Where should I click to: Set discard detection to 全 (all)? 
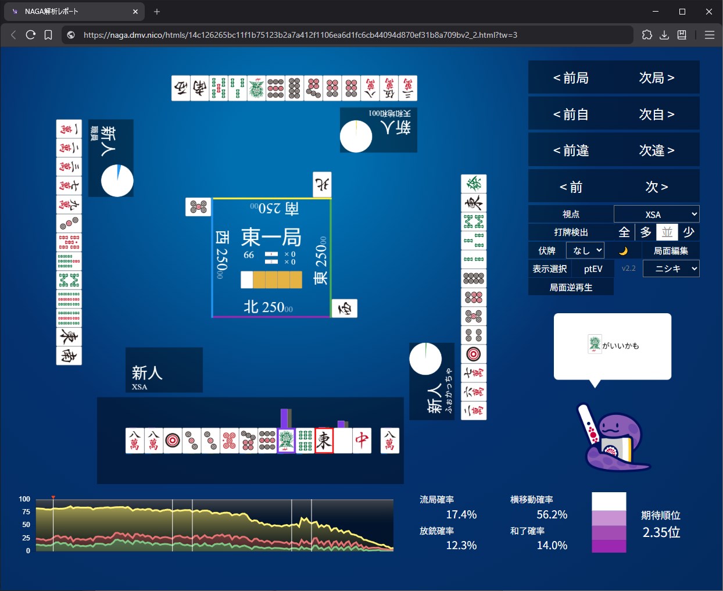click(x=624, y=232)
